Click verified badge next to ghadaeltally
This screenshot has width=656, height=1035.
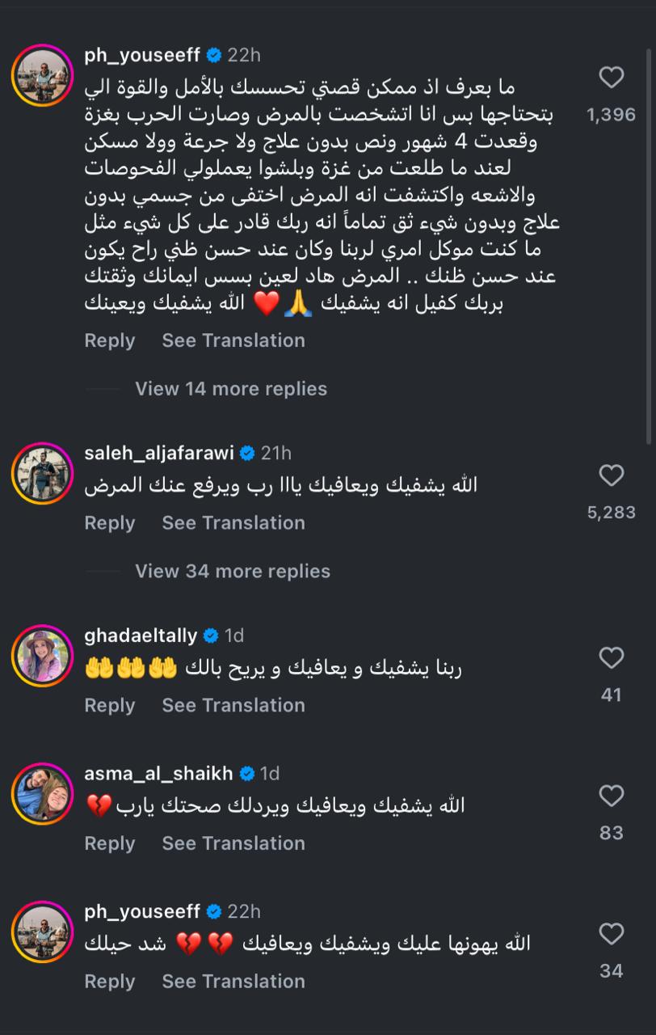click(211, 636)
